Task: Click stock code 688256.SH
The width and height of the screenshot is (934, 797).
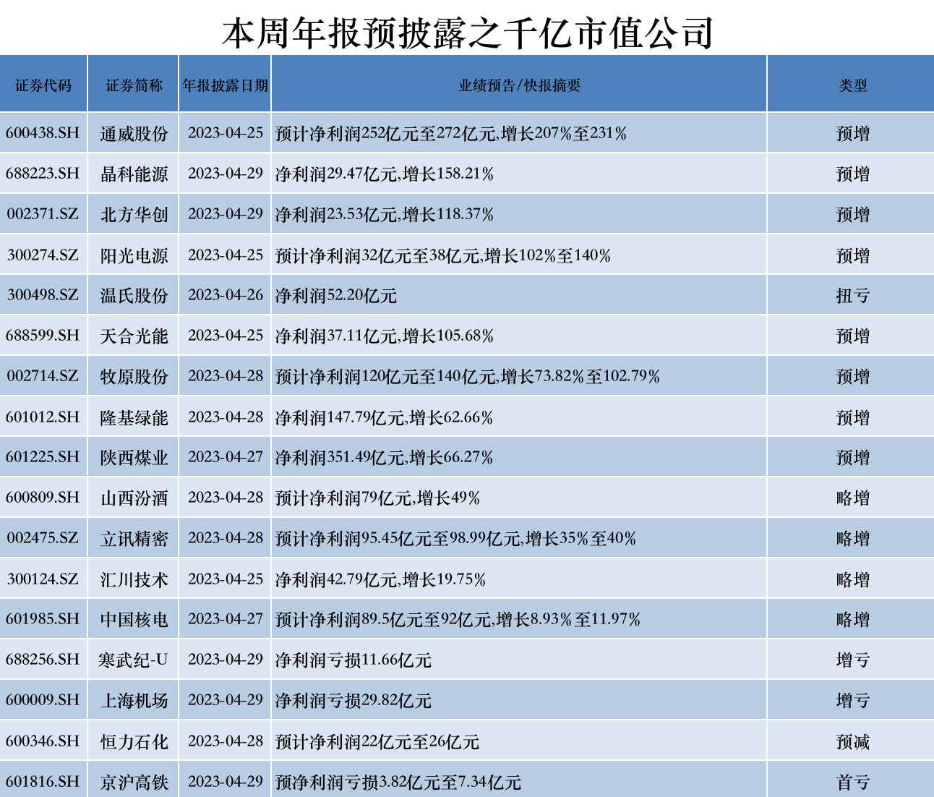Action: [43, 660]
